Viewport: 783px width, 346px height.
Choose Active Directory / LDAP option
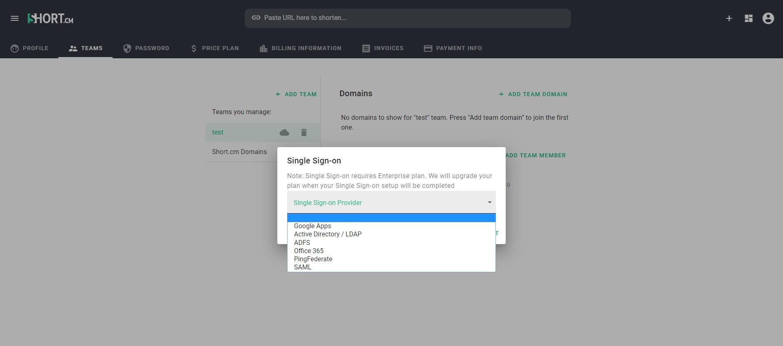click(391, 234)
